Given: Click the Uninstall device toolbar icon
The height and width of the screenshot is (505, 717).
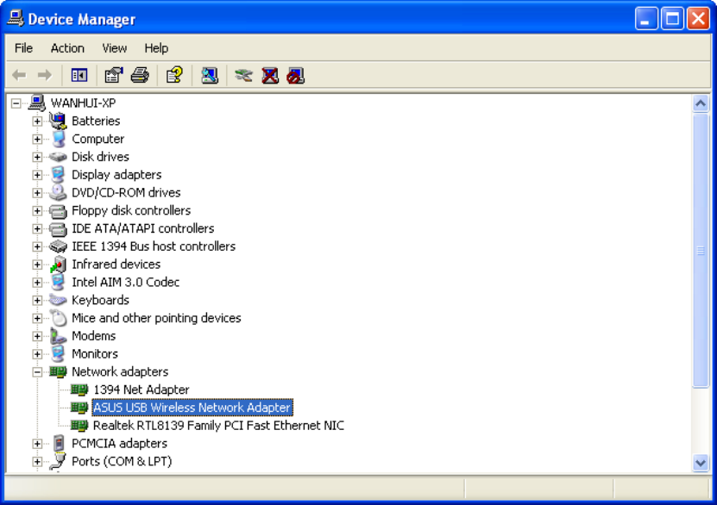Looking at the screenshot, I should (x=270, y=75).
